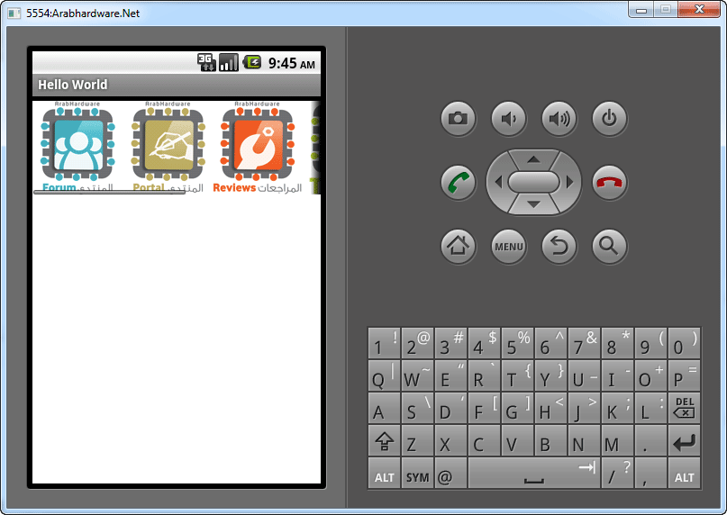Close the 5554:Arabhardware.Net emulator window
The image size is (727, 515).
pyautogui.click(x=699, y=10)
